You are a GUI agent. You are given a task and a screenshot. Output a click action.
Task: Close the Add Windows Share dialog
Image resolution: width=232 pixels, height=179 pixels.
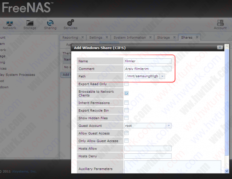pos(220,48)
